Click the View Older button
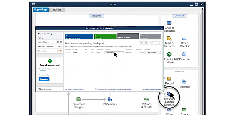 click(x=144, y=43)
